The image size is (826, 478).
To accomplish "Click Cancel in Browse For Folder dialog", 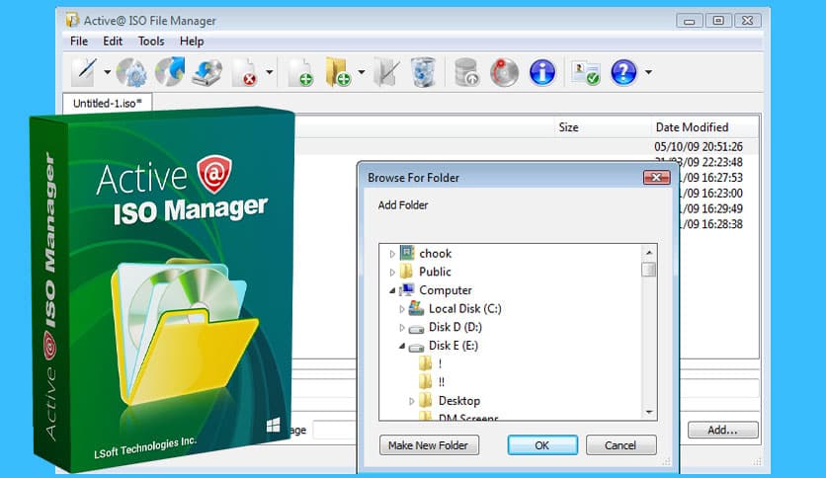I will point(620,445).
